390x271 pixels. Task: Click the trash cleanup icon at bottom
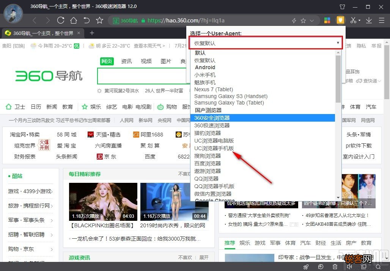(x=335, y=266)
